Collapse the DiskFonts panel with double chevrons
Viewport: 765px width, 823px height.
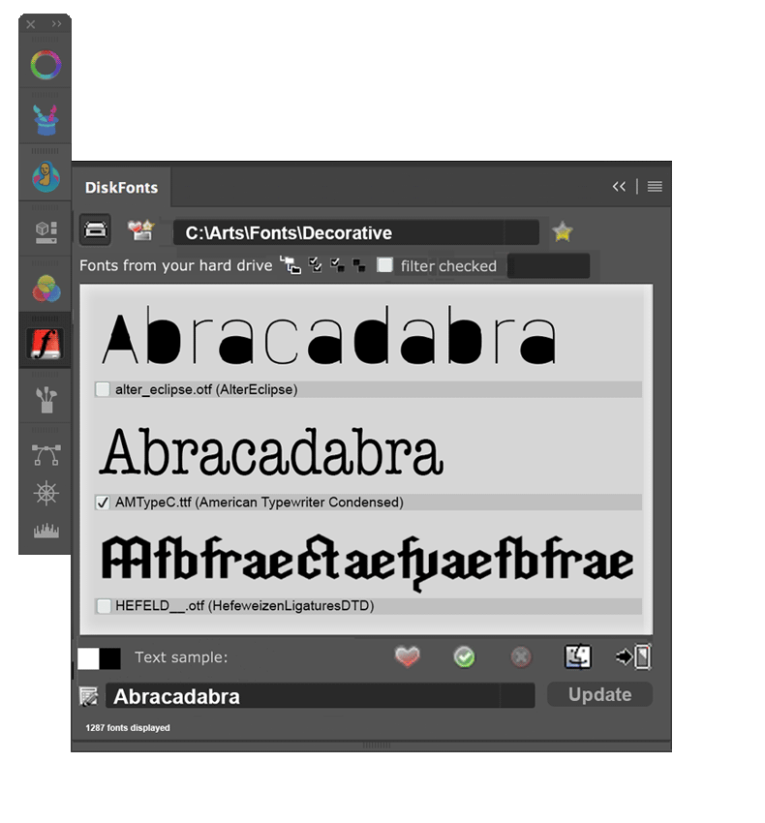(x=619, y=187)
